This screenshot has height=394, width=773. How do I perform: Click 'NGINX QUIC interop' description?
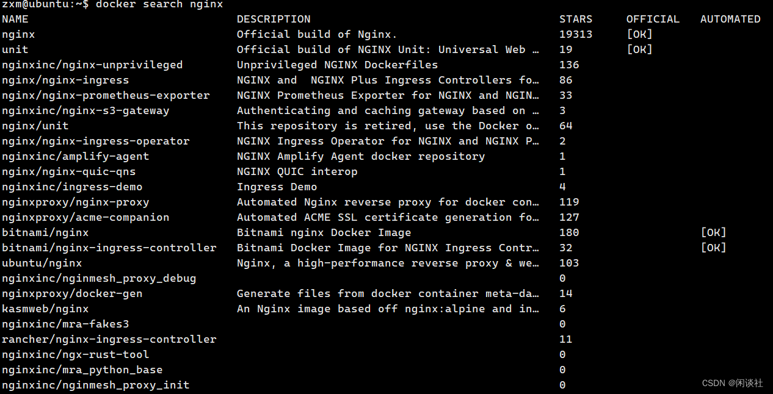pos(297,171)
